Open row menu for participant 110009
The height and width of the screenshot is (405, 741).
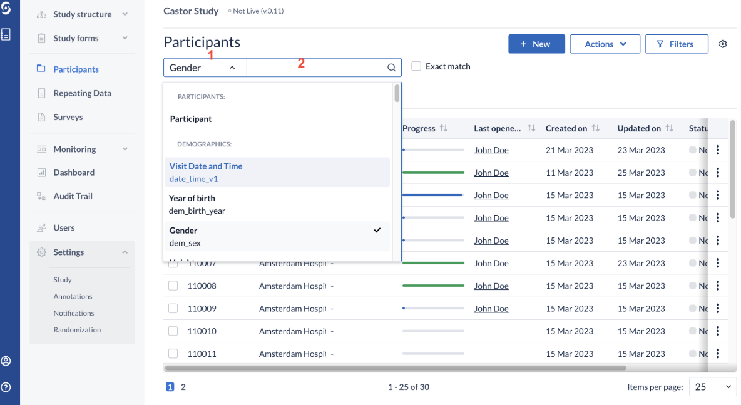point(718,309)
